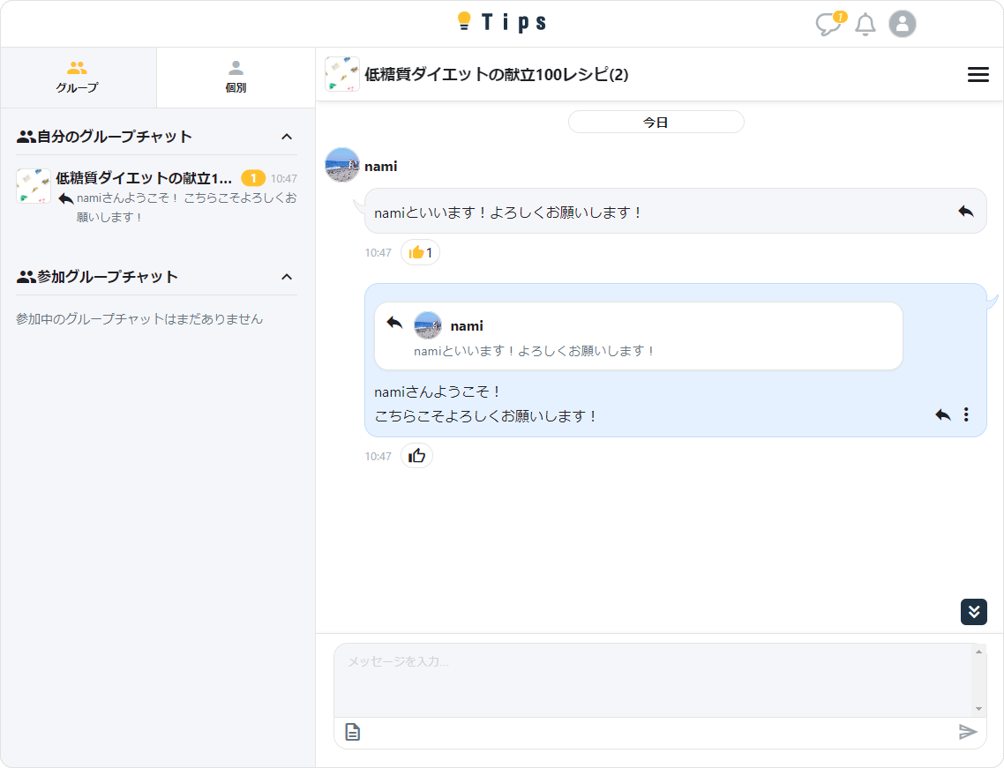The height and width of the screenshot is (768, 1004).
Task: Click the 参加中のグループチャットはまだありません text
Action: coord(139,318)
